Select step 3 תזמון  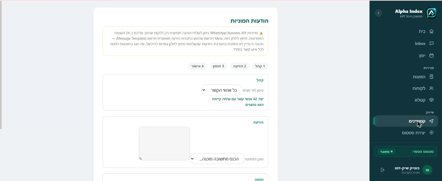pos(218,66)
